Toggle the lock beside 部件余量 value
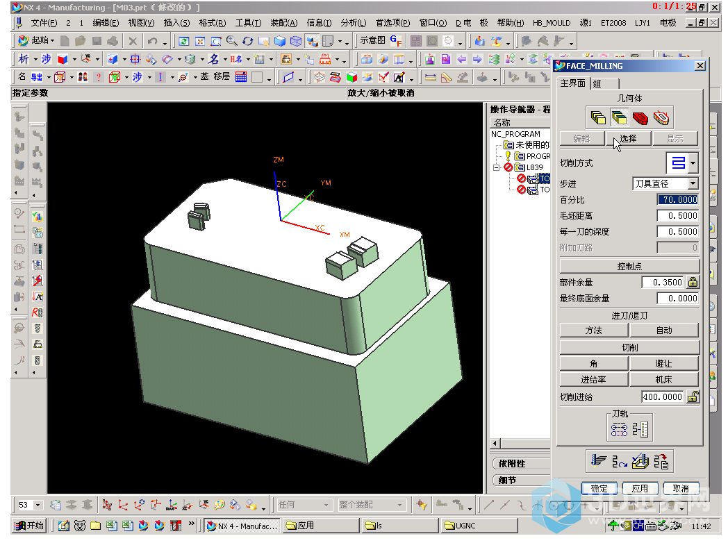This screenshot has height=543, width=728. tap(693, 282)
